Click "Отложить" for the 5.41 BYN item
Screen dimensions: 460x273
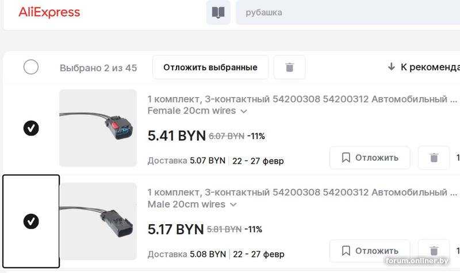[x=370, y=157]
